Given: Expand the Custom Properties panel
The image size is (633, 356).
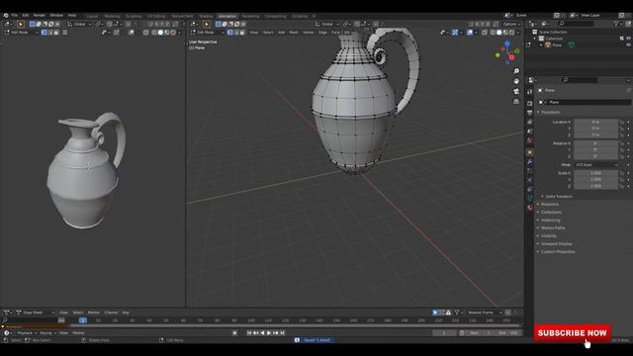Looking at the screenshot, I should (x=558, y=251).
